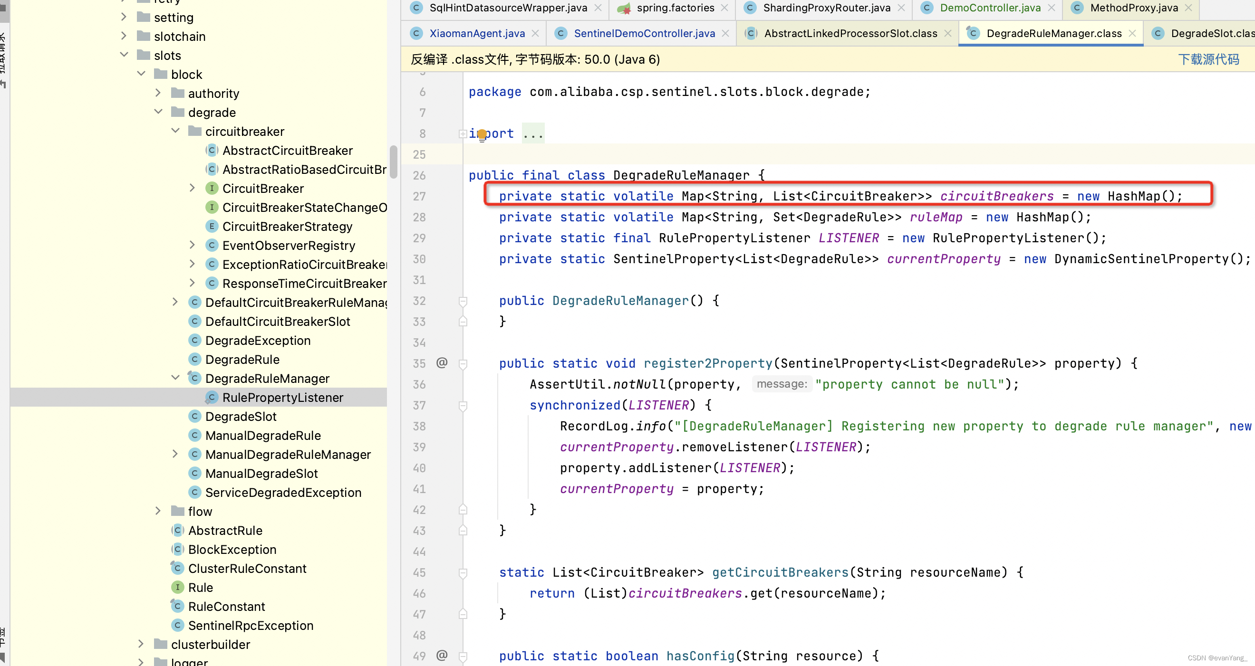The height and width of the screenshot is (666, 1255).
Task: Click the RuleConstant class icon
Action: [x=177, y=606]
